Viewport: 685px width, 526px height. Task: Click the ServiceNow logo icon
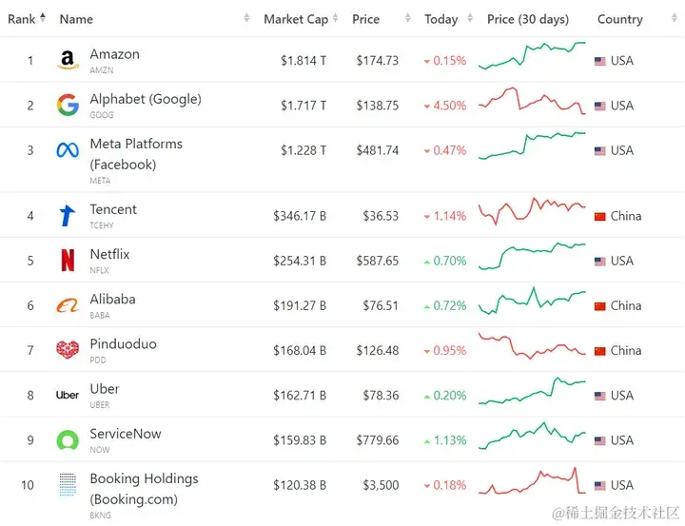pos(67,440)
